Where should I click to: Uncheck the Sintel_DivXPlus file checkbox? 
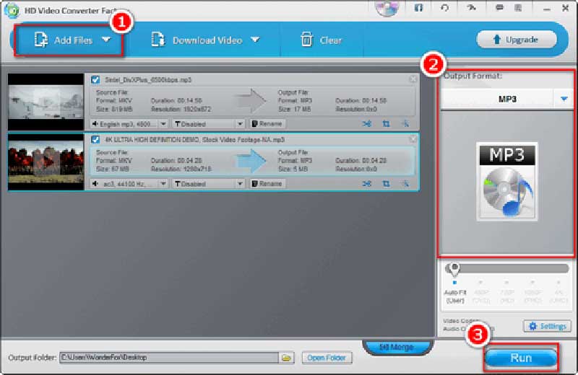coord(95,79)
